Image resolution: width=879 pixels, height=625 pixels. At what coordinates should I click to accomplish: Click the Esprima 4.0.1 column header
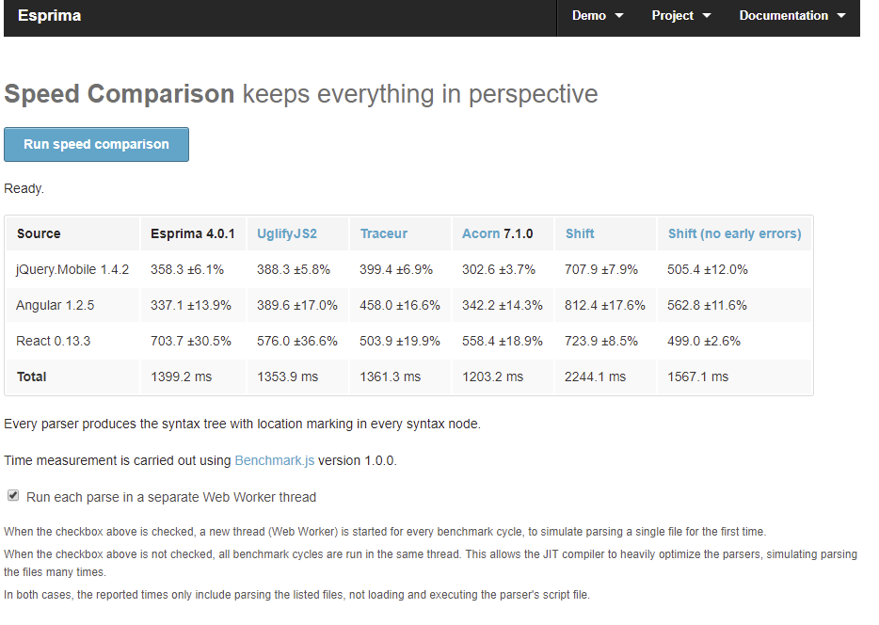tap(192, 233)
